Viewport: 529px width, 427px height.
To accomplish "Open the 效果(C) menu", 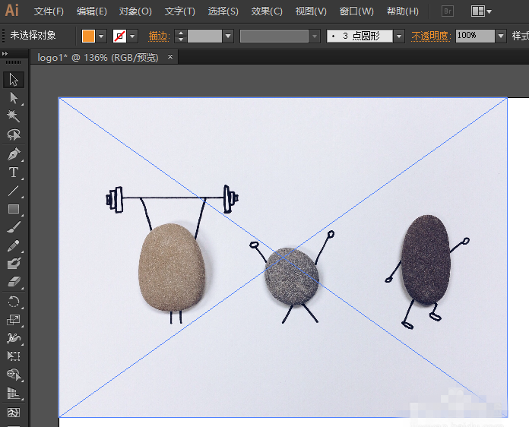I will coord(267,11).
